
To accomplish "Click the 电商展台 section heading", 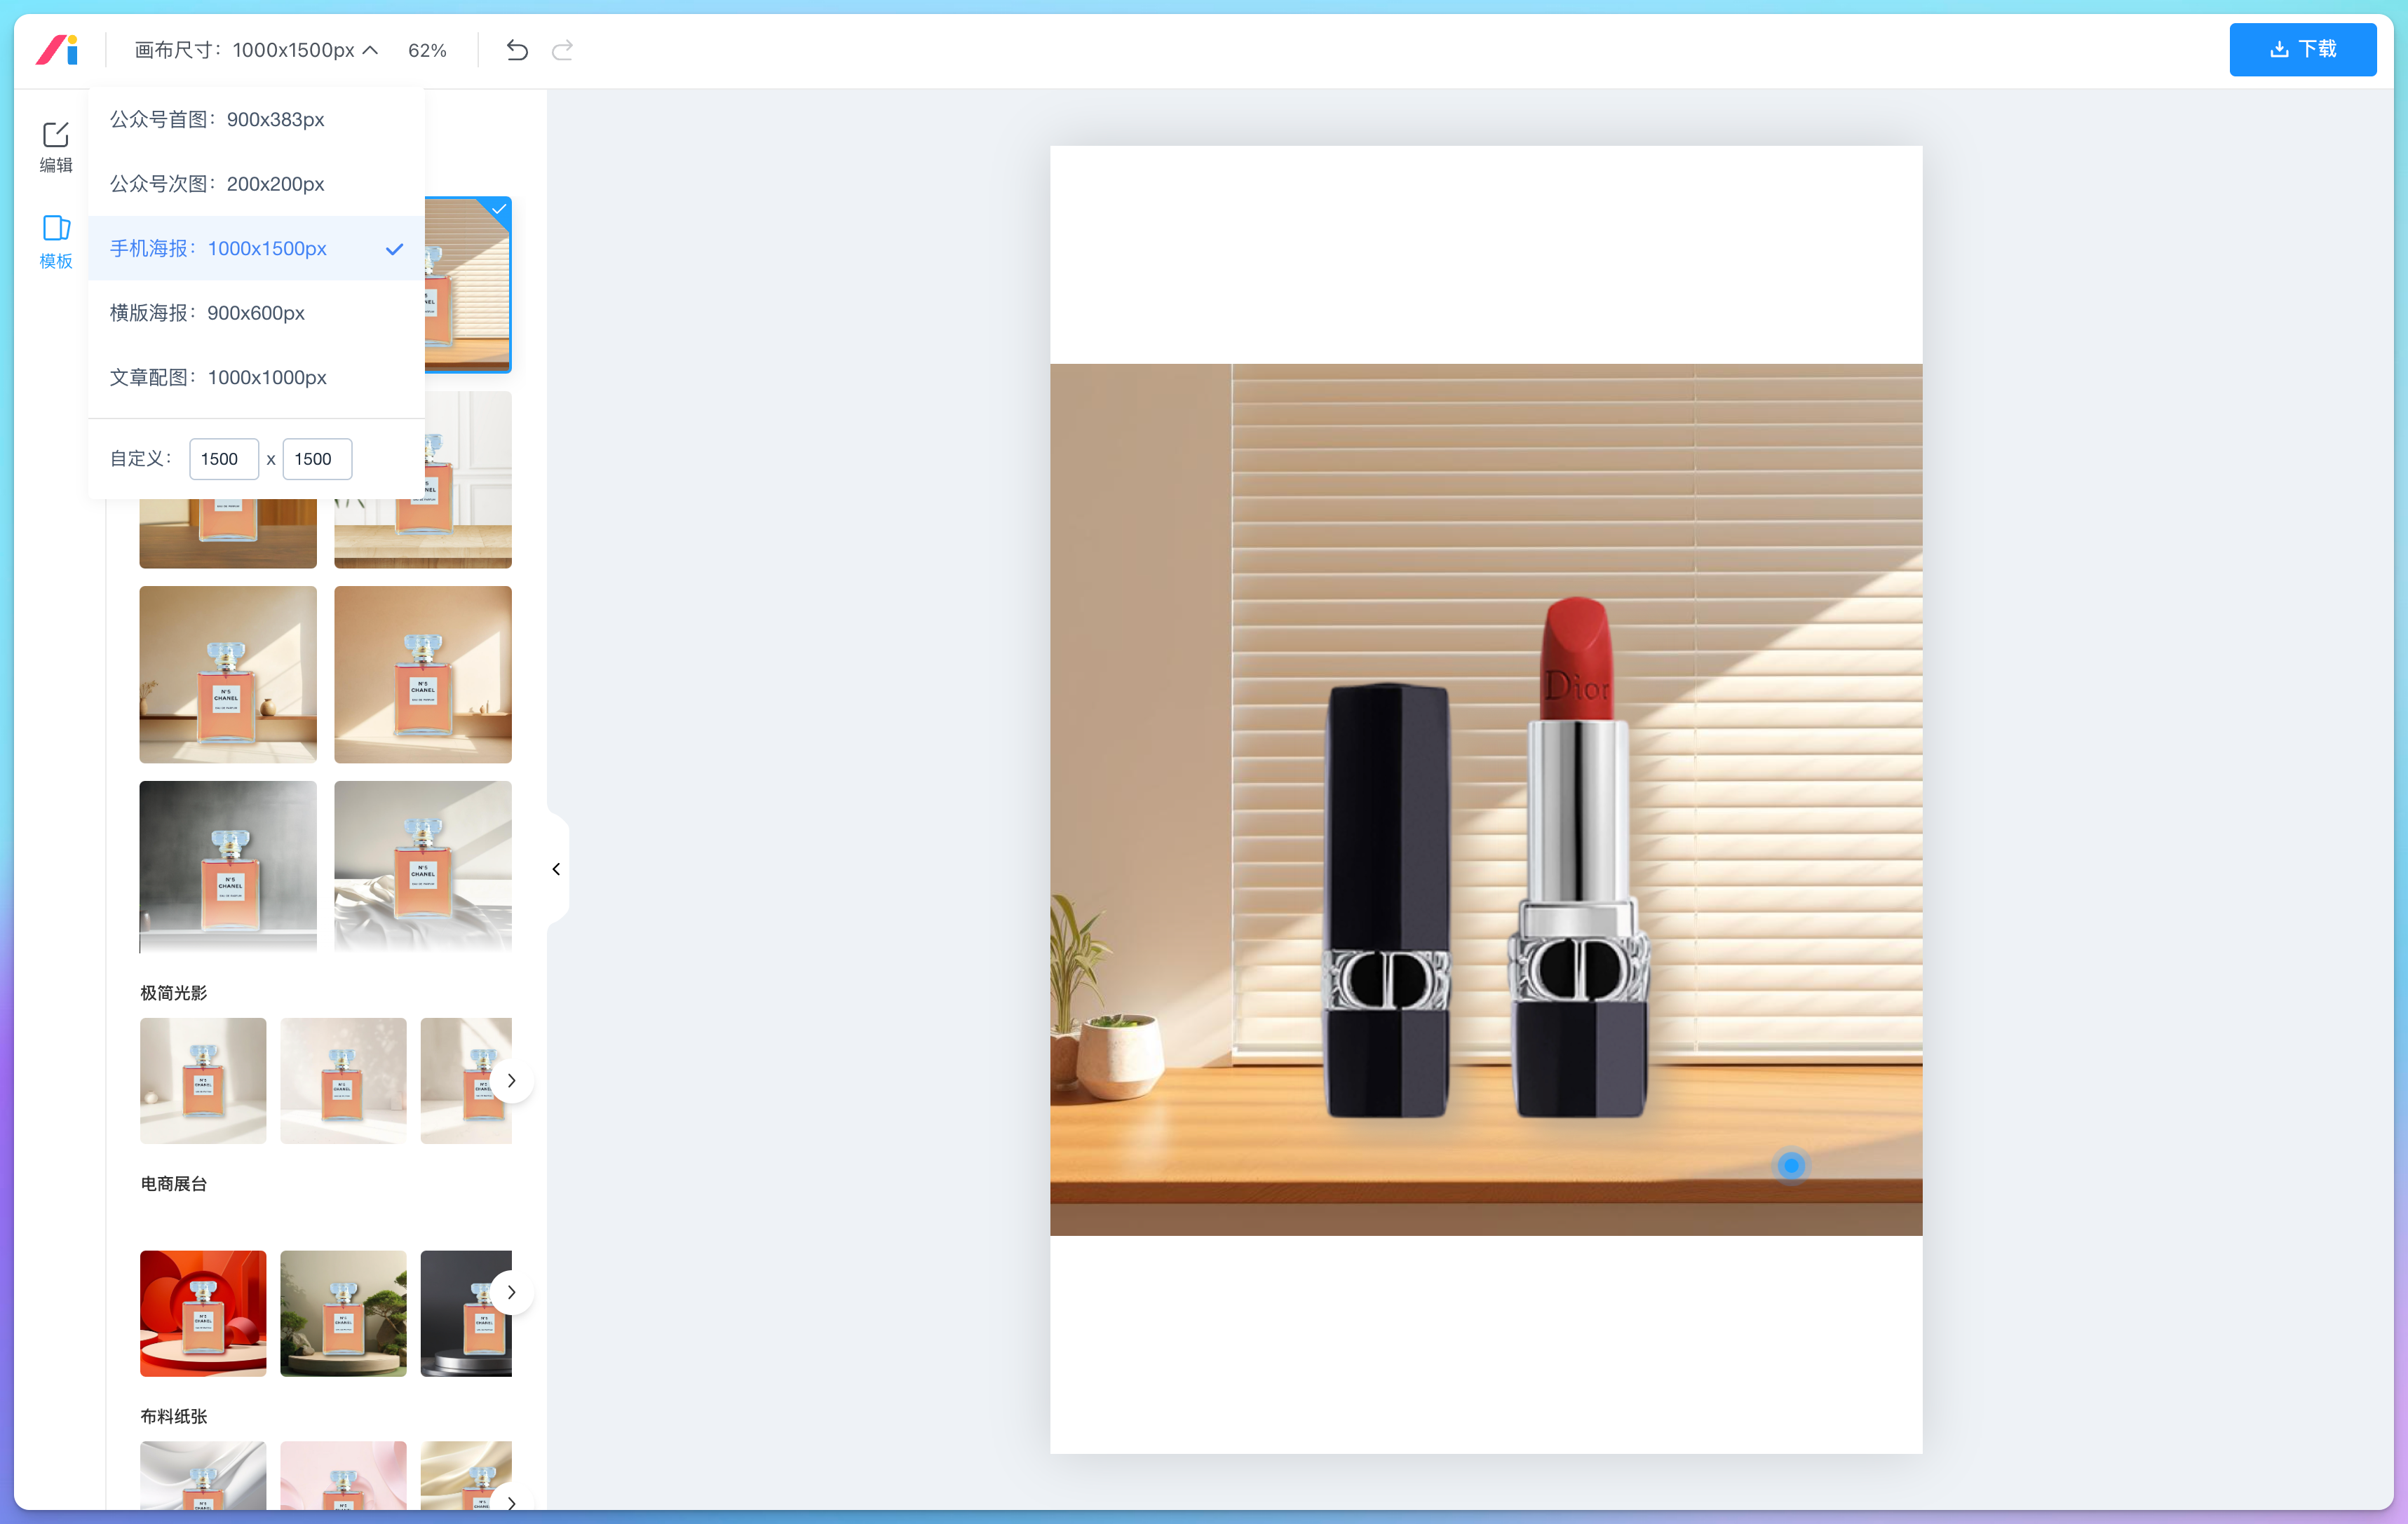I will coord(174,1184).
